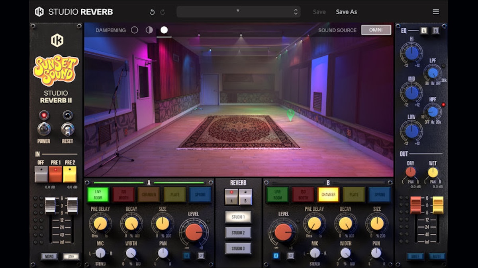Screen dimensions: 478x268
Task: Select the Live Room type in section A
Action: click(x=99, y=195)
